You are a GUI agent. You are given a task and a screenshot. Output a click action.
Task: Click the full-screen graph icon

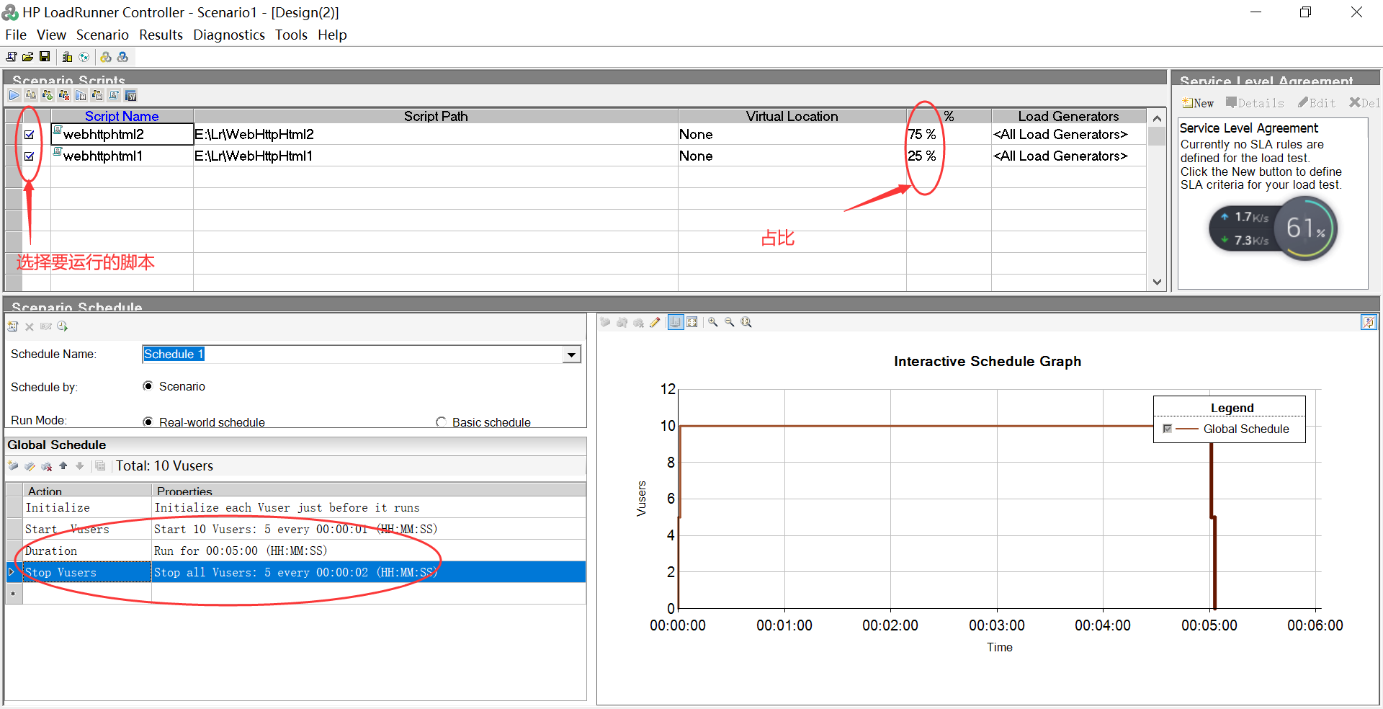click(x=692, y=322)
